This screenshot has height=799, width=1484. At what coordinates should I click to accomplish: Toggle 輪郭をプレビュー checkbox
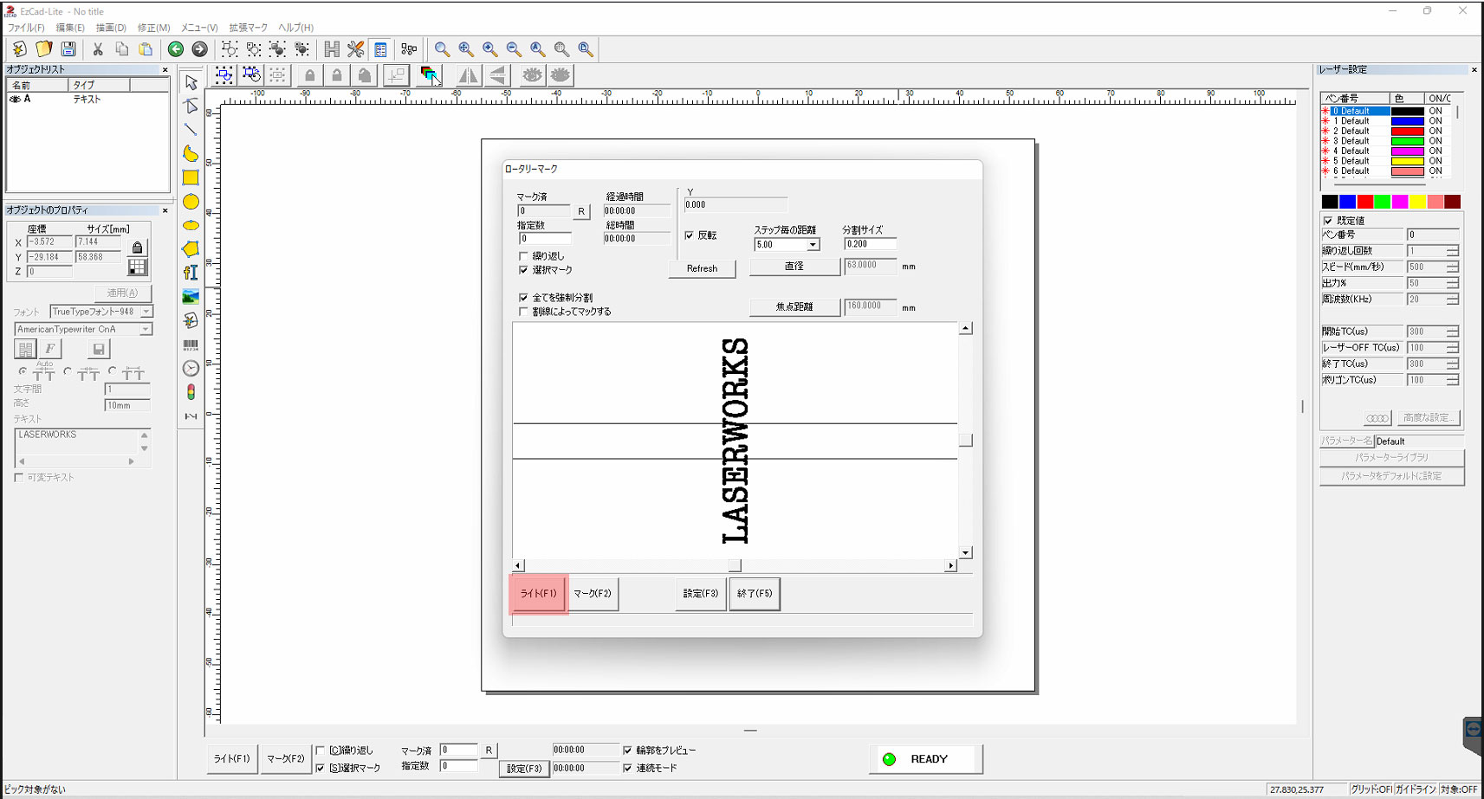628,751
